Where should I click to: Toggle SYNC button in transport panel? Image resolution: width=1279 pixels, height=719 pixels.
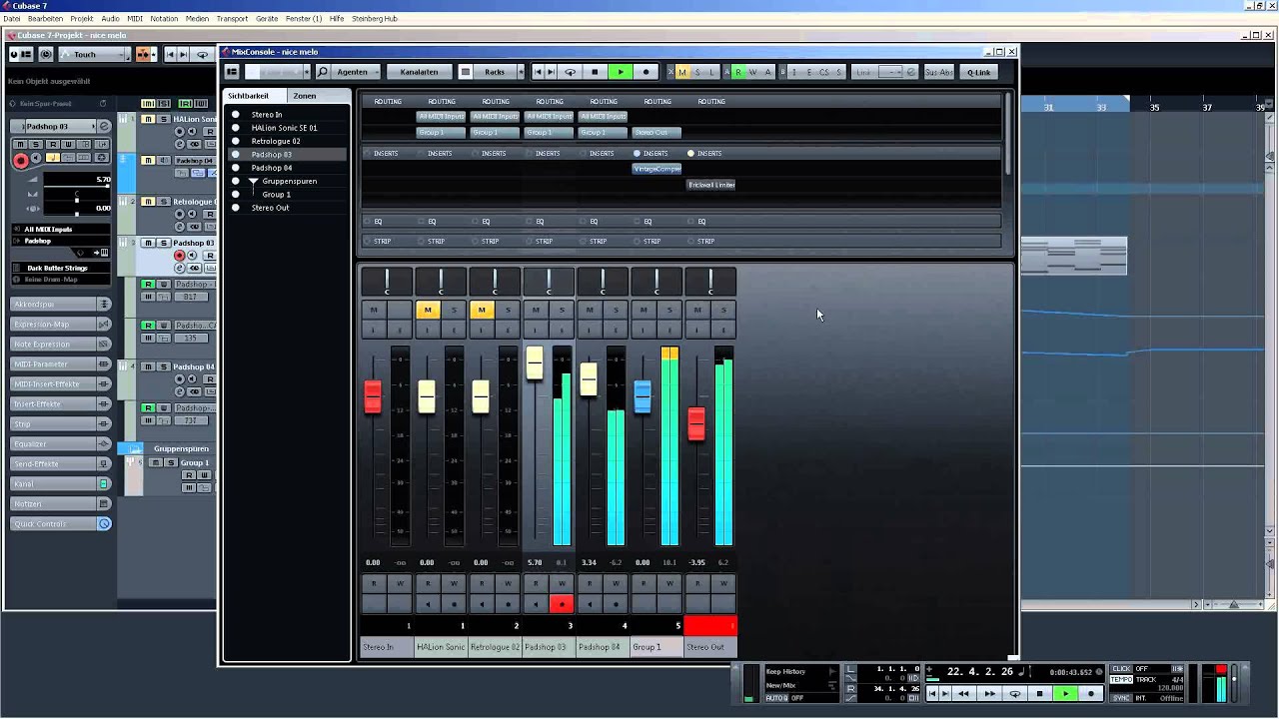coord(1120,698)
